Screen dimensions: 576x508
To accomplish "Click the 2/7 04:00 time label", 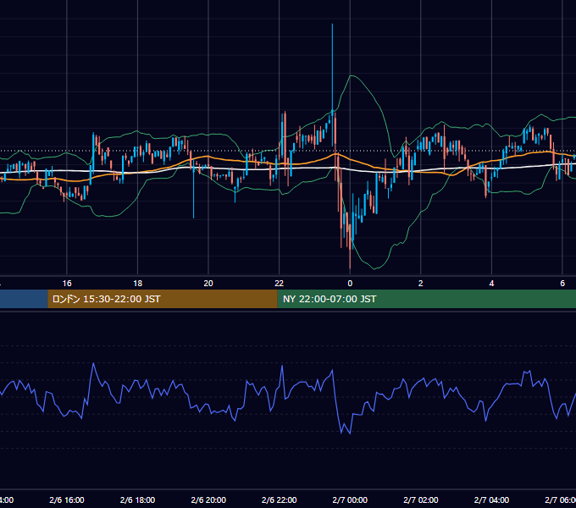I will point(491,500).
